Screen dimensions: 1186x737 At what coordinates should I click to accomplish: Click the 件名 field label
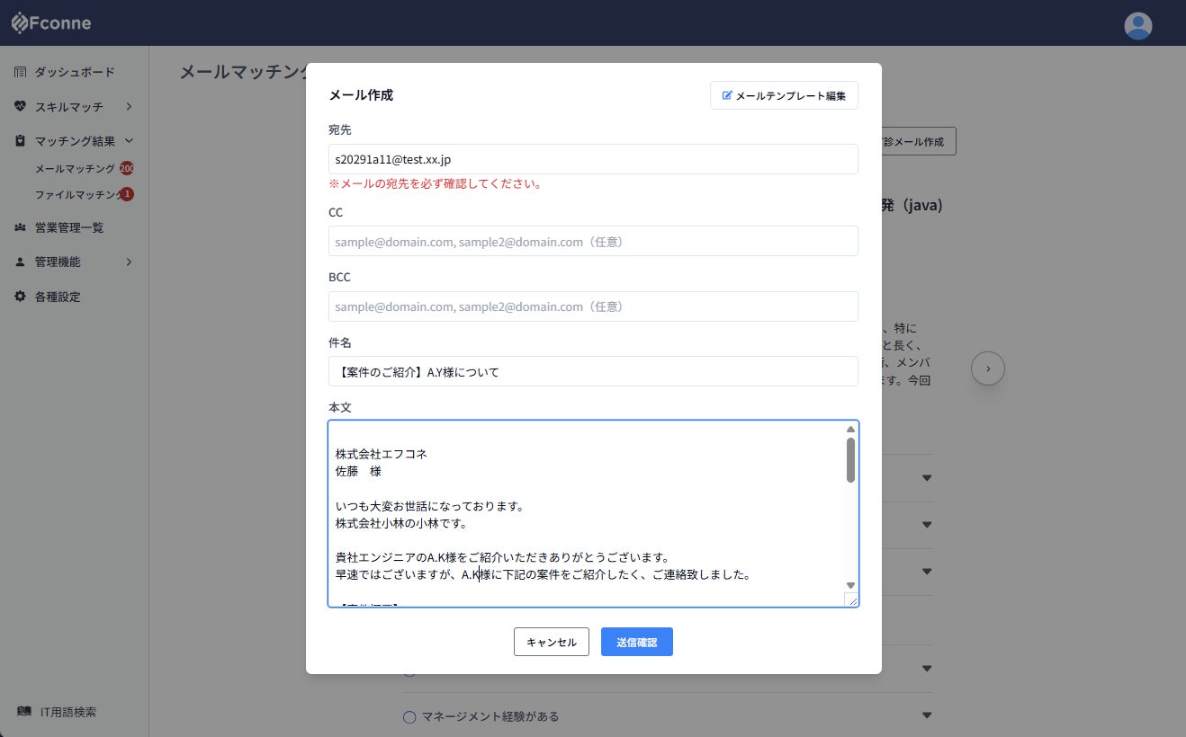[340, 342]
